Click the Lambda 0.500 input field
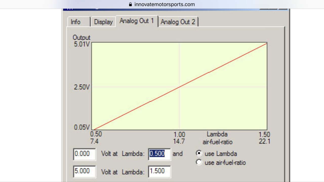Viewport: 324px width, 182px height. 159,154
